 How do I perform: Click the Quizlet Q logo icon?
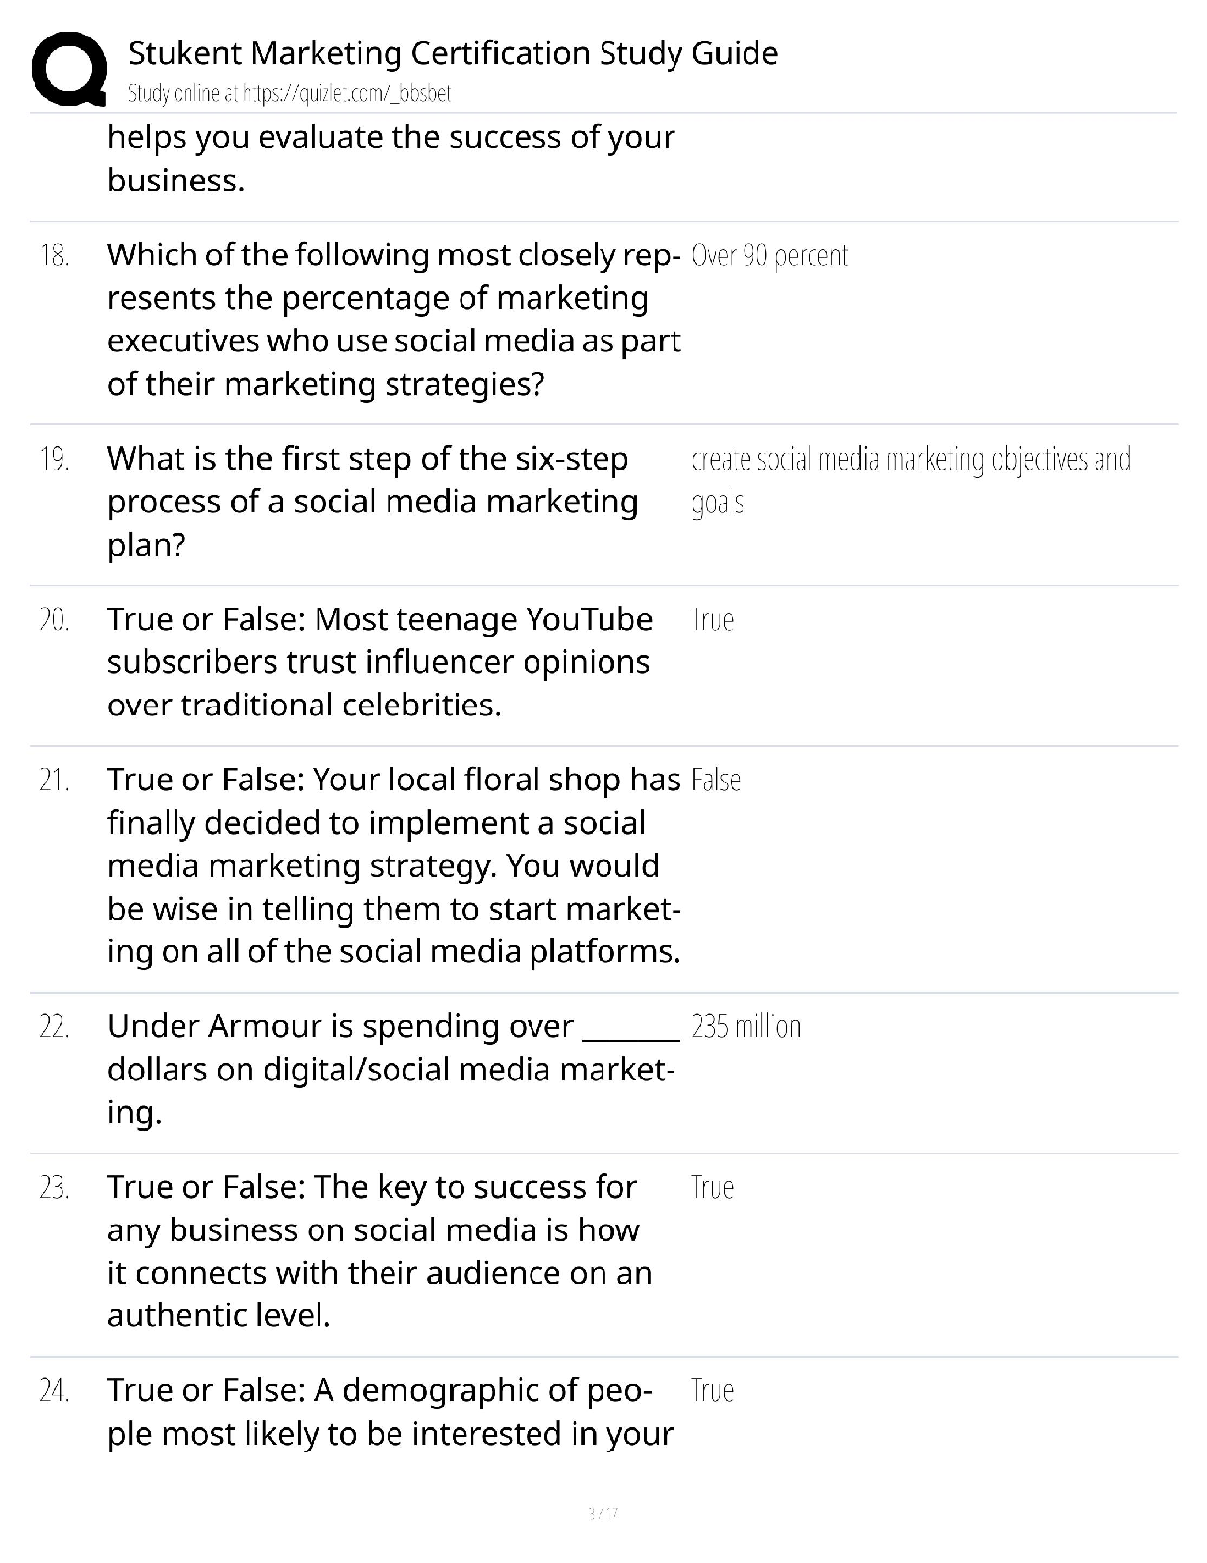(69, 69)
